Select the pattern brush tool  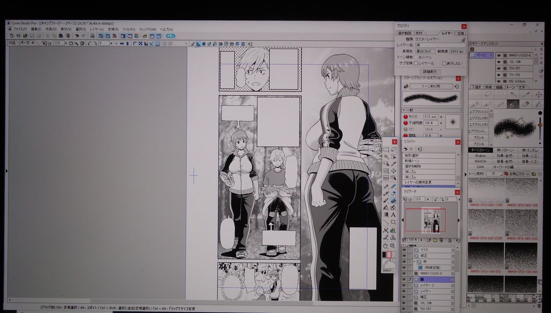(x=393, y=200)
